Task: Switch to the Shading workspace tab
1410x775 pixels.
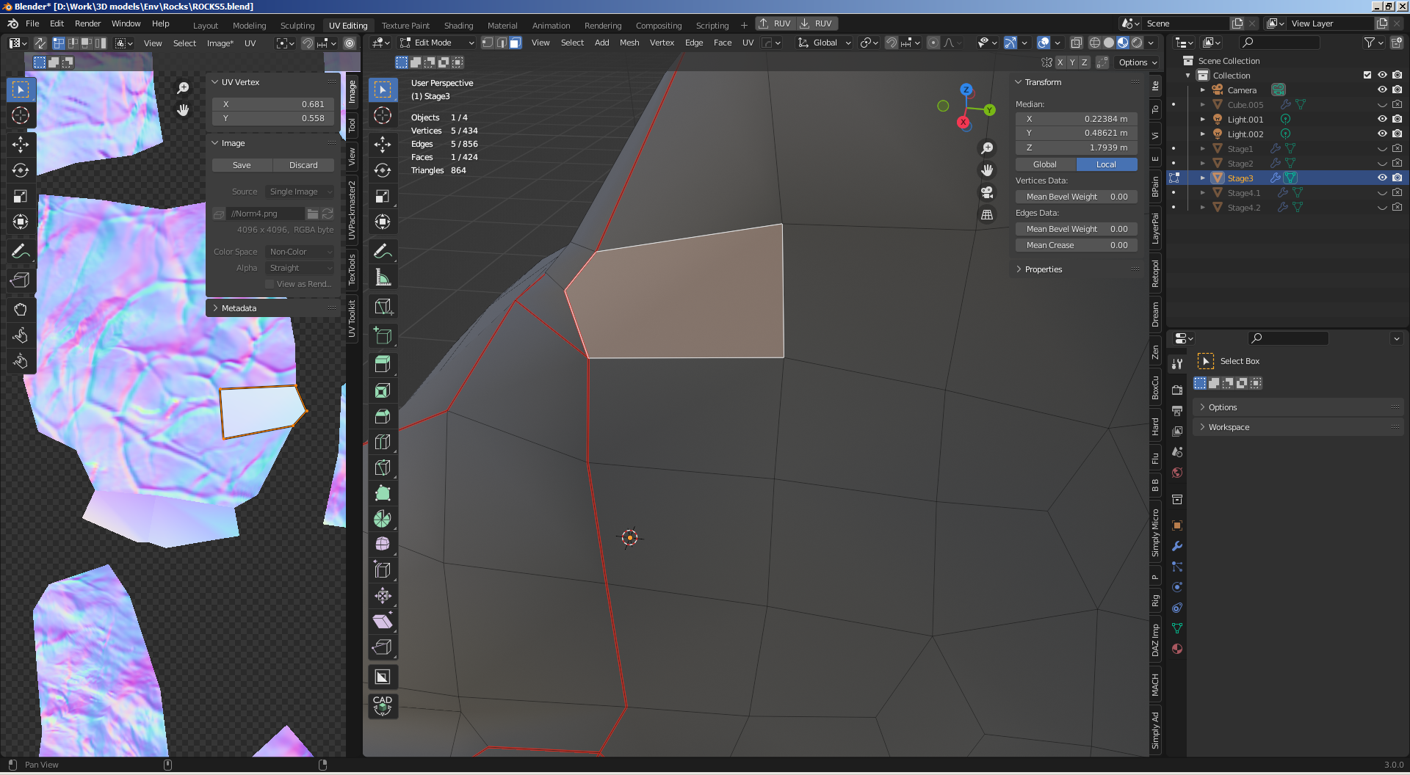Action: [458, 25]
